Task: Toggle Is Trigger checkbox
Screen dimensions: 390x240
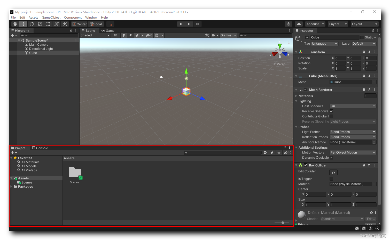Action: 331,179
